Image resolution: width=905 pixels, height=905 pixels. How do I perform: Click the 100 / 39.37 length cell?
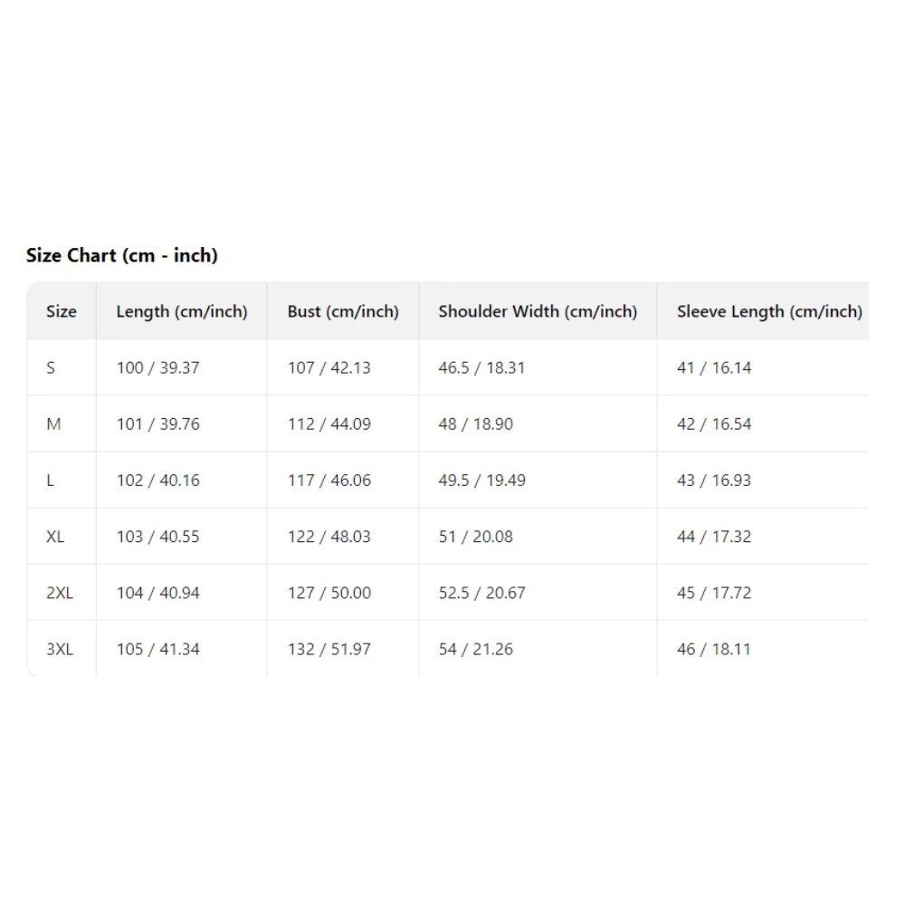[x=157, y=367]
